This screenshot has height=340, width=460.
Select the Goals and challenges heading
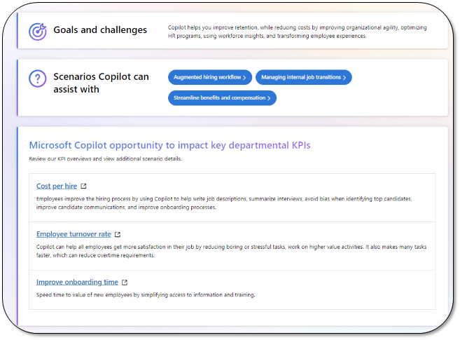pyautogui.click(x=100, y=30)
